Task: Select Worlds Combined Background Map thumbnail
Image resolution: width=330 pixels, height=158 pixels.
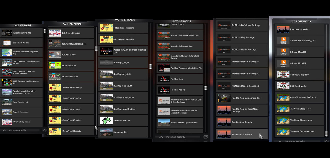Action: 7,53
